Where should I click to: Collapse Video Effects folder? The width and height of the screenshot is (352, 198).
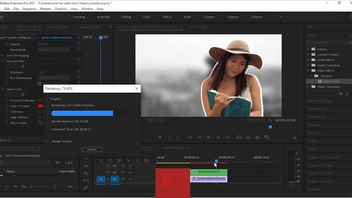pyautogui.click(x=308, y=71)
